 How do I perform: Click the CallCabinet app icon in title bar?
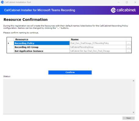coord(2,2)
